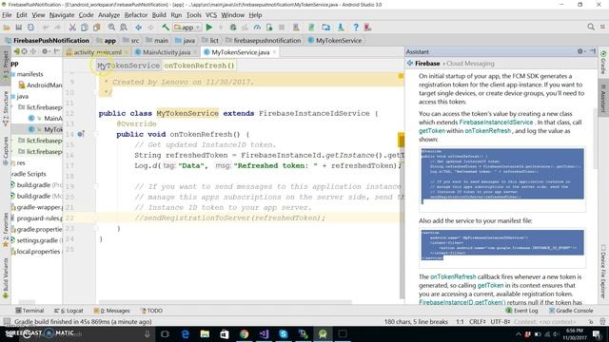The image size is (609, 342).
Task: Toggle the Device File Explorer tool window
Action: 603,272
